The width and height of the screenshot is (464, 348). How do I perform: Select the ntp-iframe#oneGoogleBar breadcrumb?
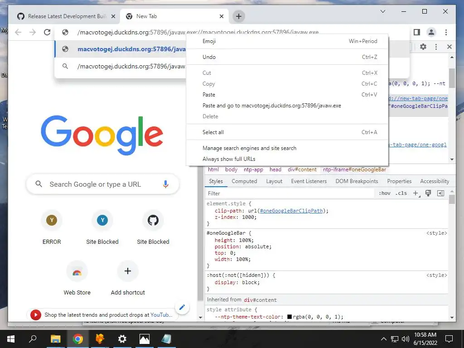[x=354, y=169]
